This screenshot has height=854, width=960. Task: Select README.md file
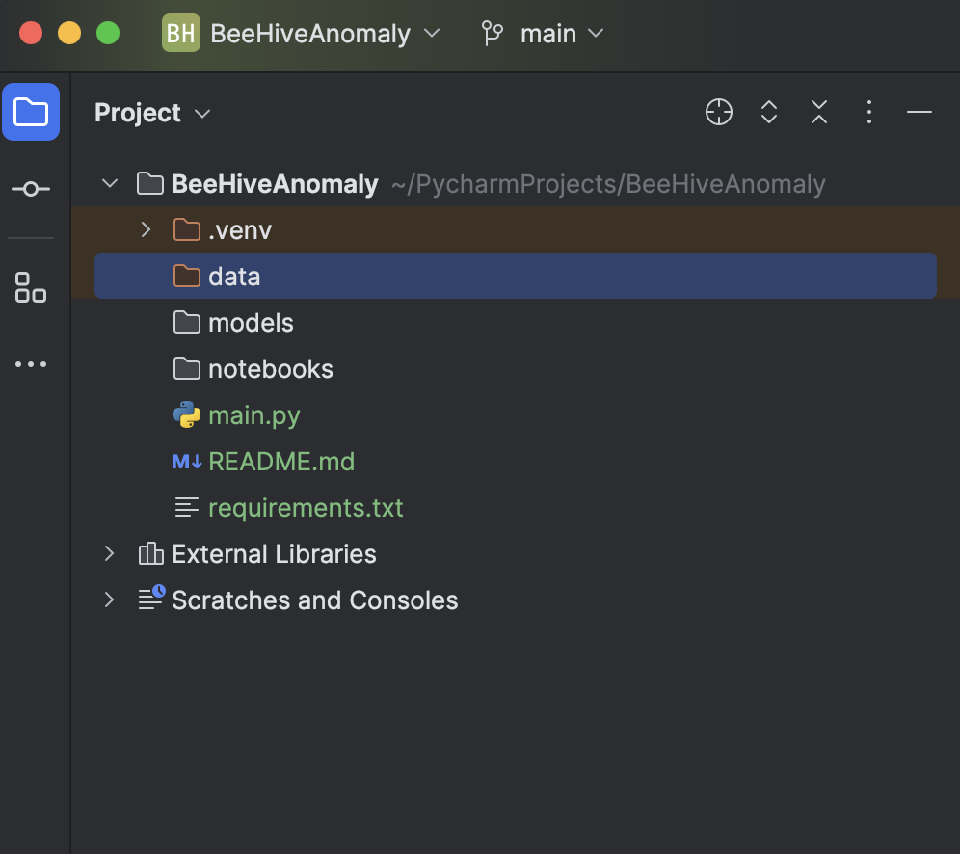click(x=280, y=462)
